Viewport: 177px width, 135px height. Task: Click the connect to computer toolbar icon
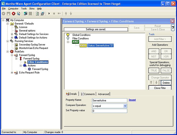pyautogui.click(x=26, y=14)
